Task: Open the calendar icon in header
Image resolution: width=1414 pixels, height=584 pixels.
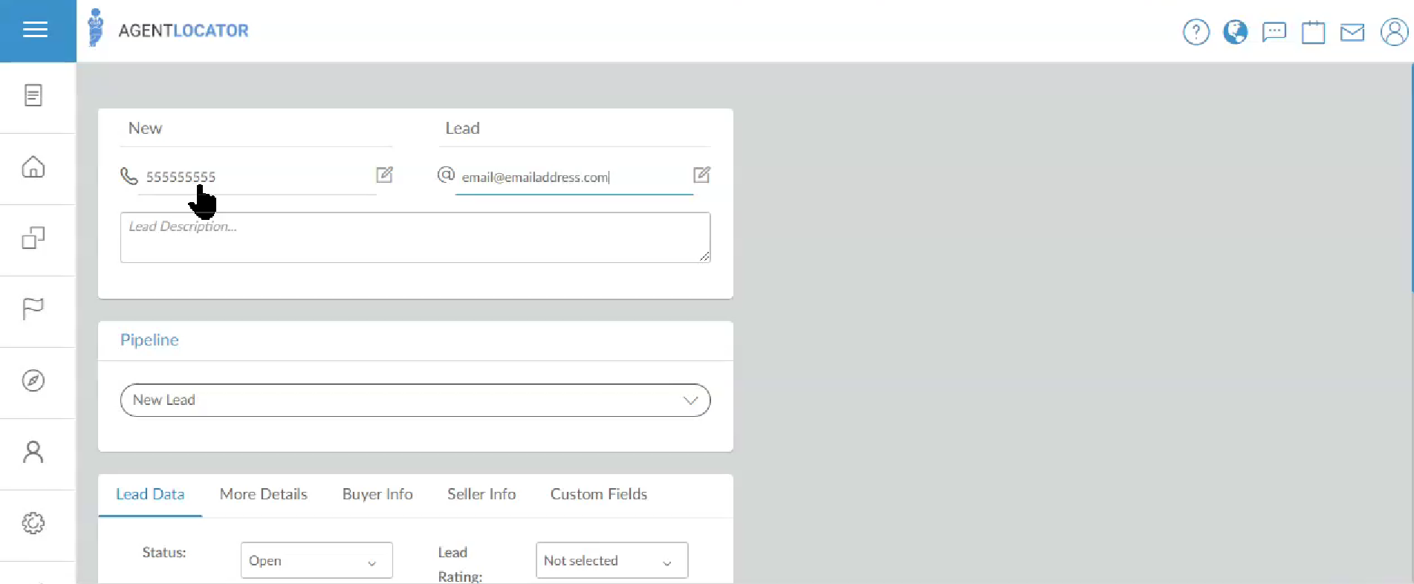Action: [1313, 32]
